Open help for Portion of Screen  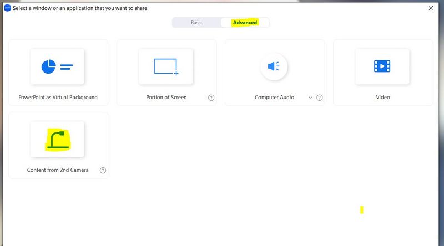[211, 98]
